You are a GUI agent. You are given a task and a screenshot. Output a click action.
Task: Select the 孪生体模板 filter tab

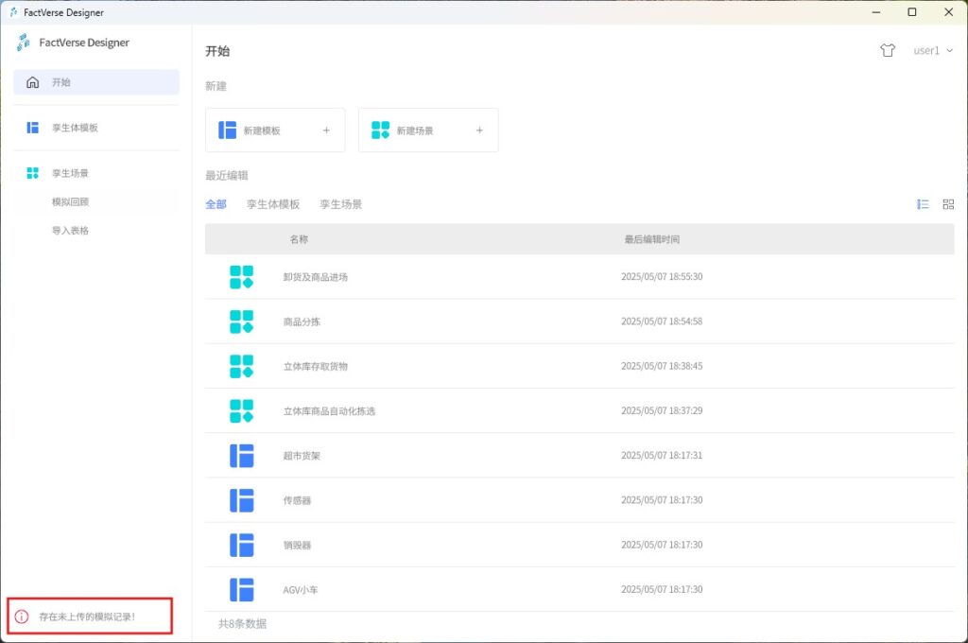pyautogui.click(x=273, y=204)
